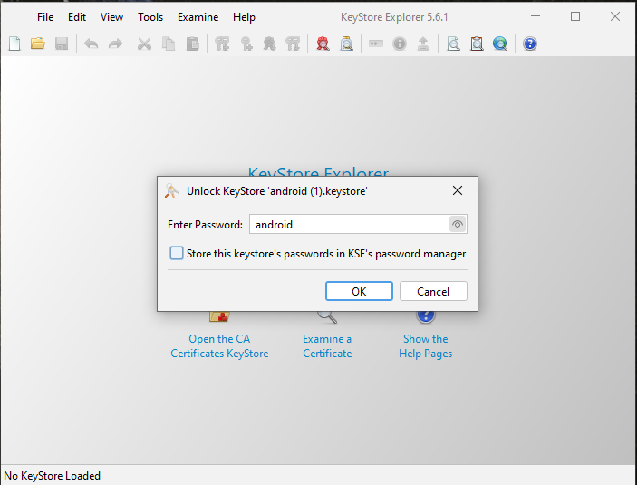Click the Import Trusted Certificate icon
This screenshot has height=485, width=637.
tap(269, 44)
